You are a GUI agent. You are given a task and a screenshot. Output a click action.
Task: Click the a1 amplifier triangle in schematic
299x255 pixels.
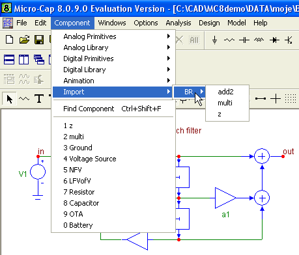pyautogui.click(x=225, y=198)
